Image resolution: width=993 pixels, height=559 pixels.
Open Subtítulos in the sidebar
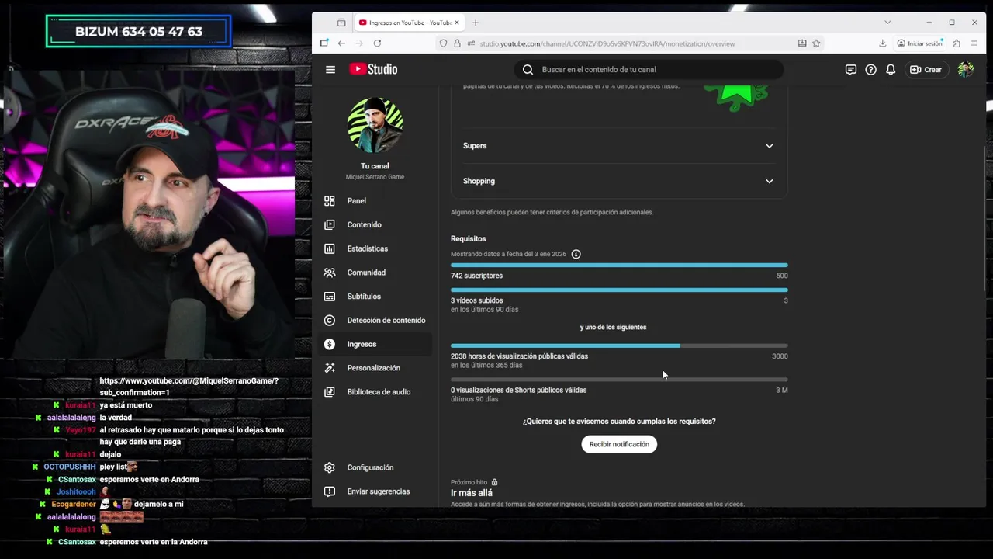pos(375,297)
